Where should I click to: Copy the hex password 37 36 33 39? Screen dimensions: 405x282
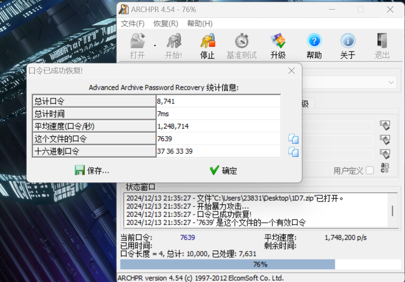[x=293, y=152]
